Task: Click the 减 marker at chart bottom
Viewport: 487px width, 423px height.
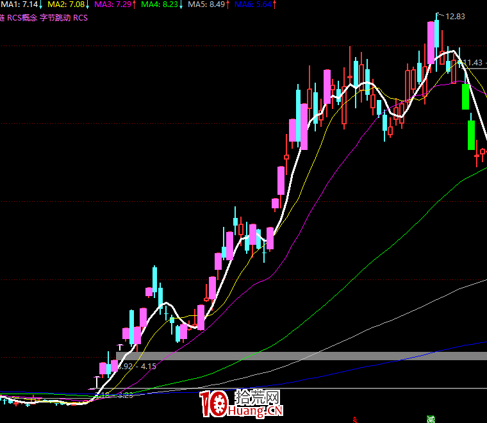Action: pyautogui.click(x=431, y=419)
